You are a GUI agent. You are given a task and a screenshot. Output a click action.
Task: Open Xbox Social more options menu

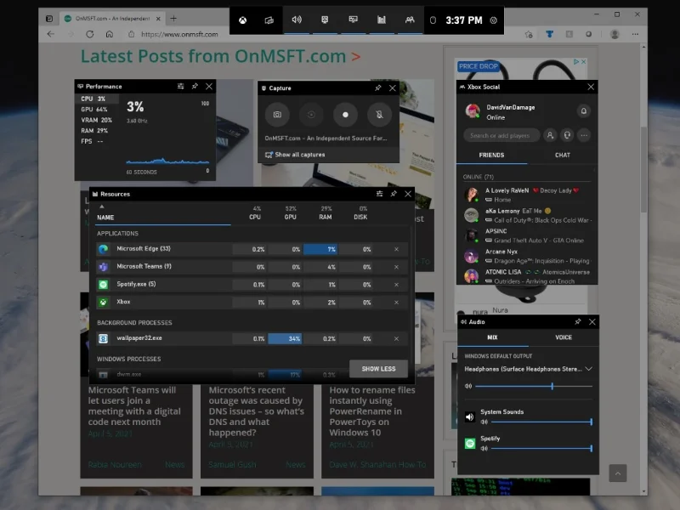point(584,135)
